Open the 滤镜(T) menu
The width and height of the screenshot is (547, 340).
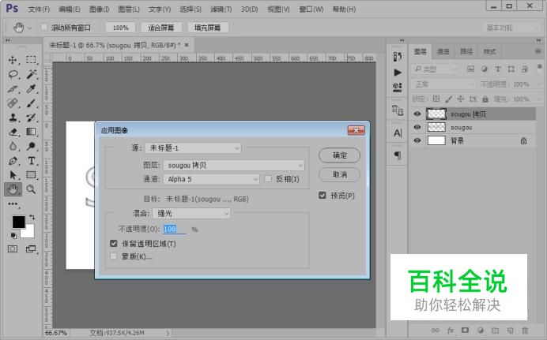point(221,9)
